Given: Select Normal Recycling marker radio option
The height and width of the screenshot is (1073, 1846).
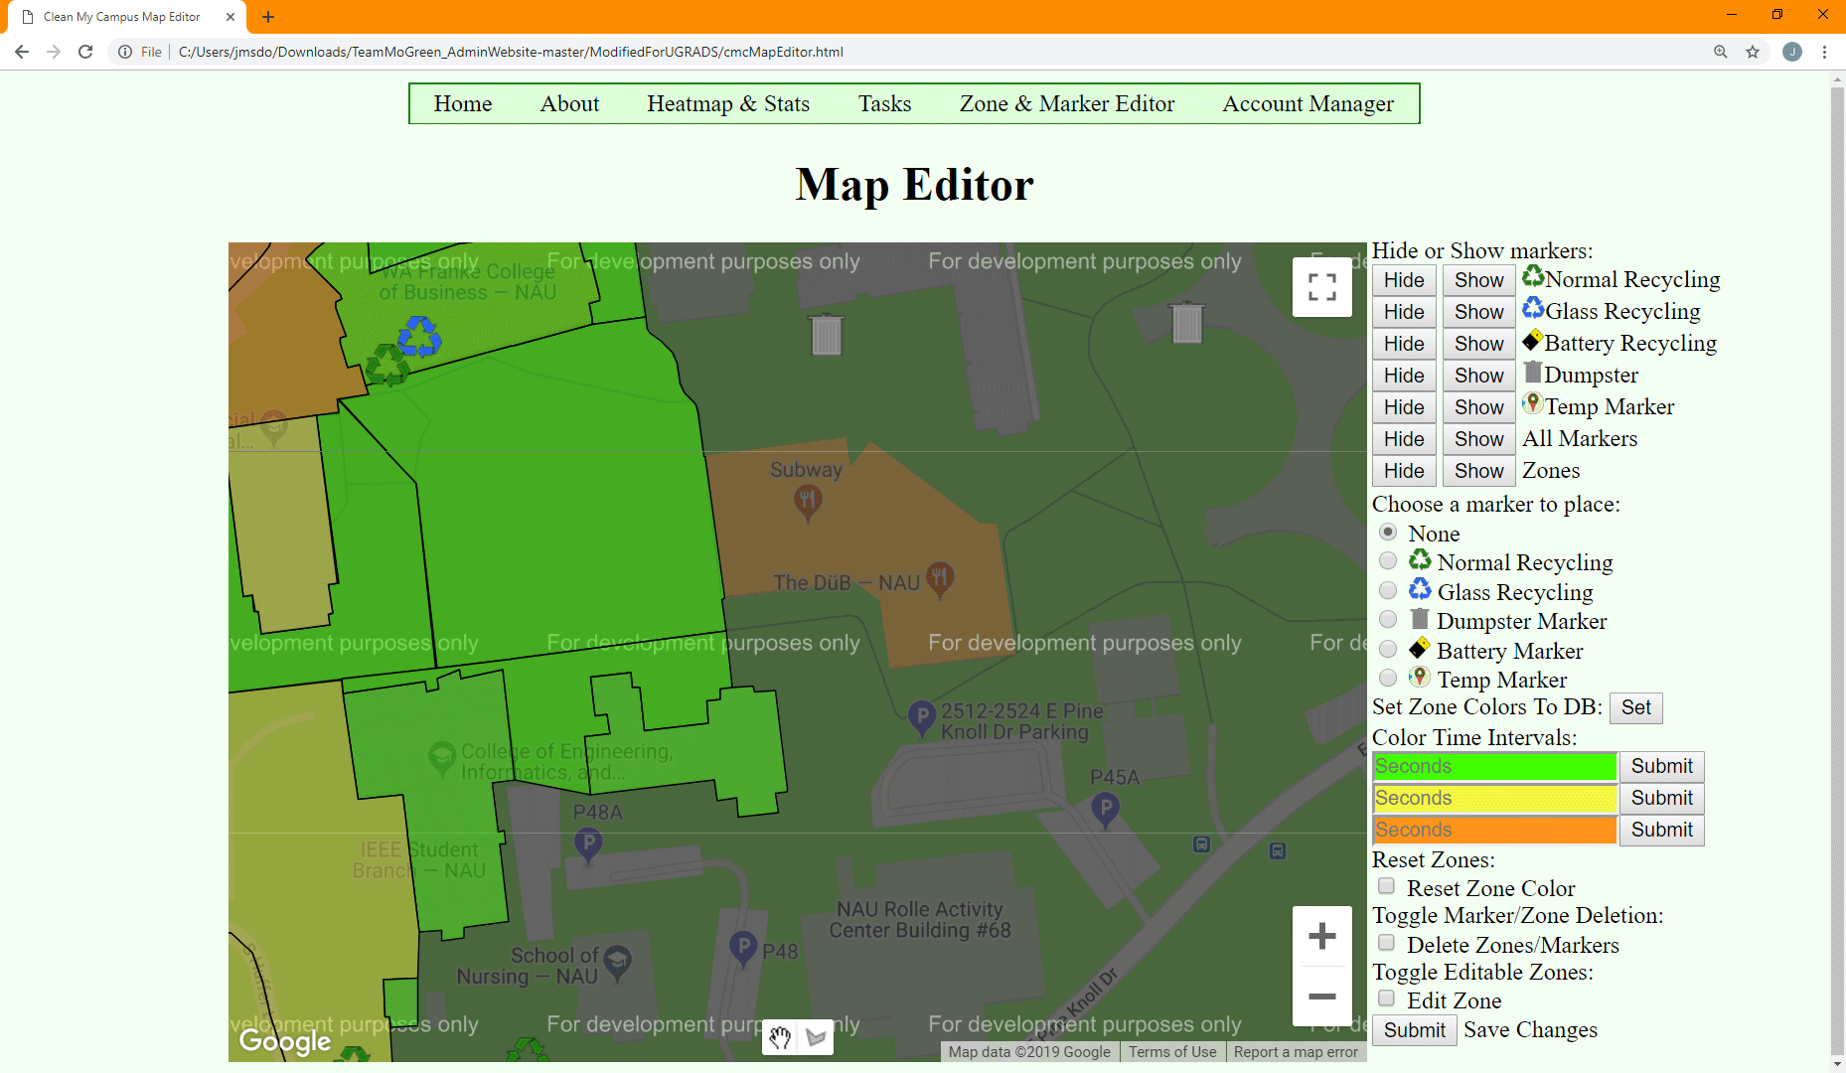Looking at the screenshot, I should pos(1388,561).
